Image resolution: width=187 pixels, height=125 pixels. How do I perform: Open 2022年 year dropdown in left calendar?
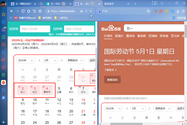26,60
